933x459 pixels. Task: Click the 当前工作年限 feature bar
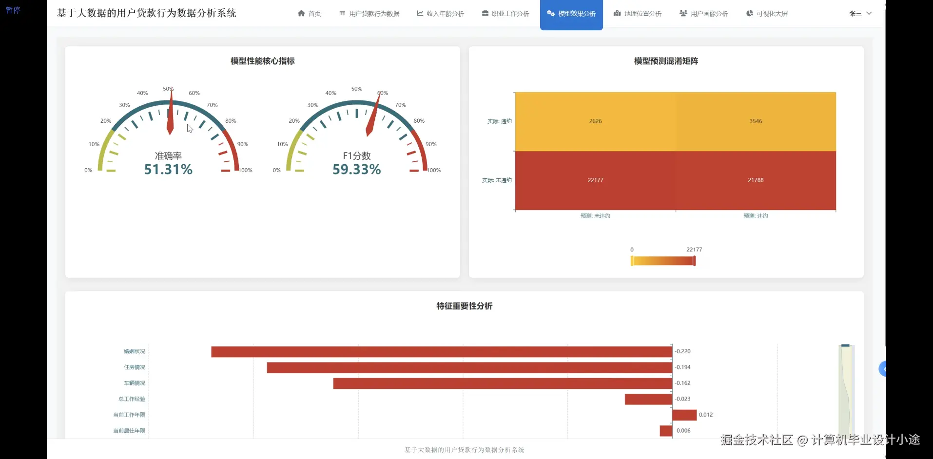pos(684,415)
